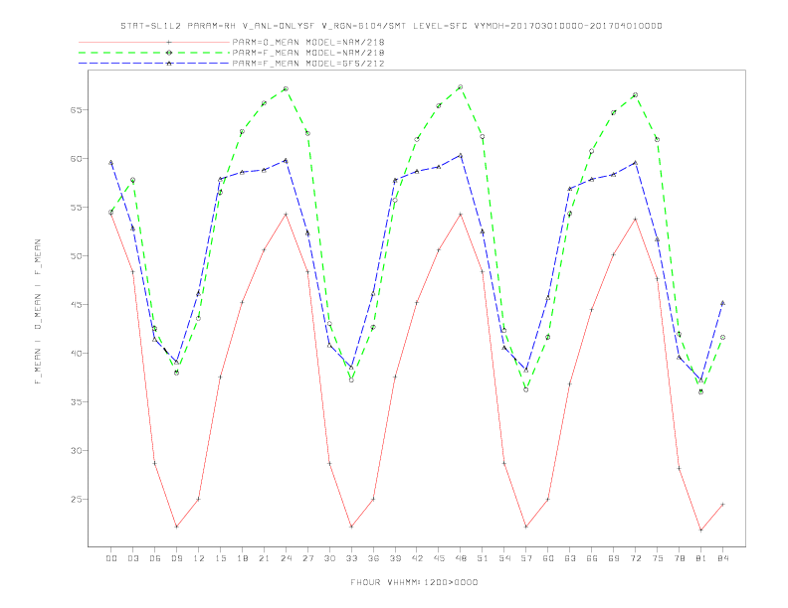Click x-axis tick label 78
The height and width of the screenshot is (608, 788).
[x=680, y=558]
